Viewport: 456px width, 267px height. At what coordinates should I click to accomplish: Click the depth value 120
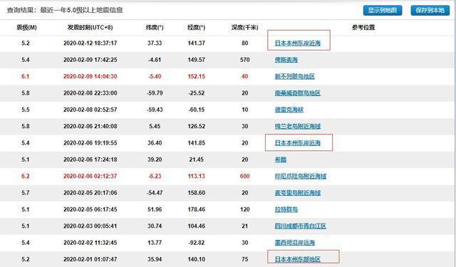coord(245,209)
